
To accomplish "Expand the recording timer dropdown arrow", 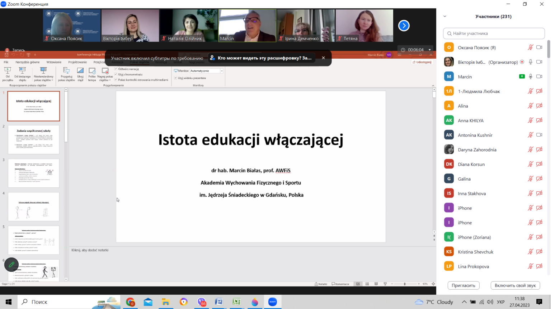I will (430, 50).
